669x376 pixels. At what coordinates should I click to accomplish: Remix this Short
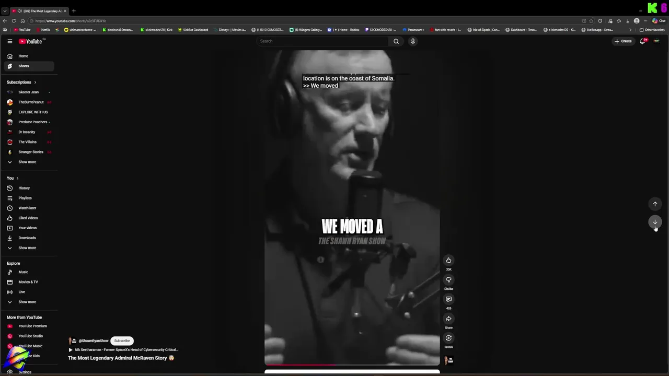click(448, 338)
